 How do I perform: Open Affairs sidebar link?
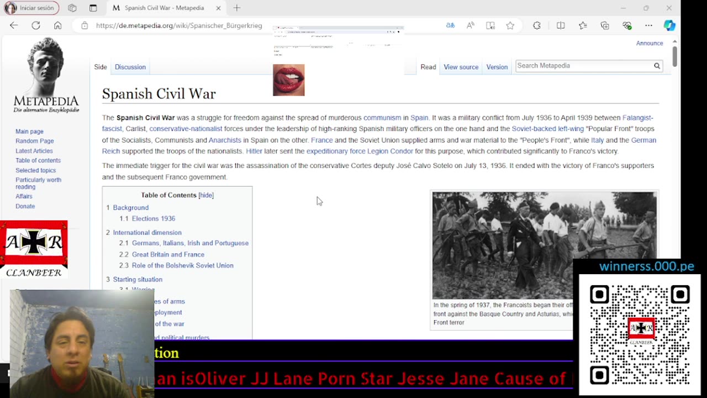tap(24, 196)
